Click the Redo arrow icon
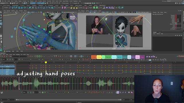Screen dimensions: 184x103 tap(18, 3)
